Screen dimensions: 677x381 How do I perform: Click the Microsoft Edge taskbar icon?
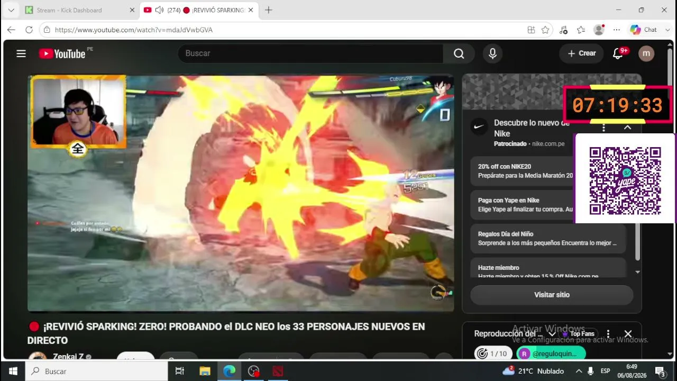pyautogui.click(x=229, y=371)
